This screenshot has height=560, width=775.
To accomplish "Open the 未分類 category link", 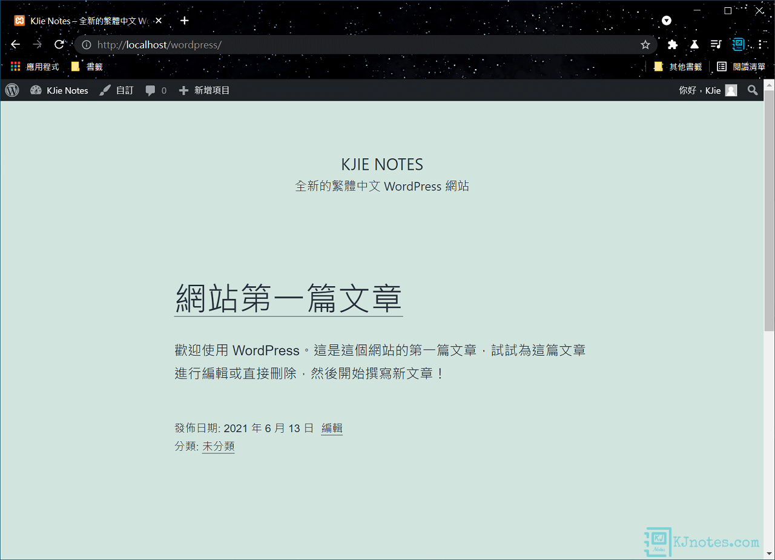I will (218, 447).
